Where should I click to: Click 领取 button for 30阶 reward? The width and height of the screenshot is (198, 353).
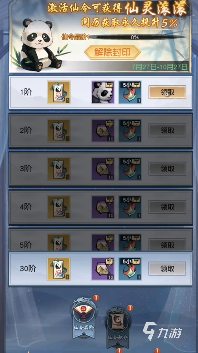[x=167, y=269]
